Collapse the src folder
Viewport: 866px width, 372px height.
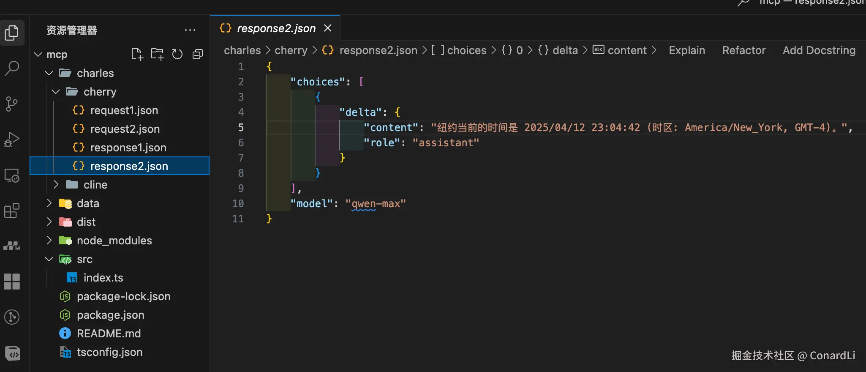coord(49,259)
